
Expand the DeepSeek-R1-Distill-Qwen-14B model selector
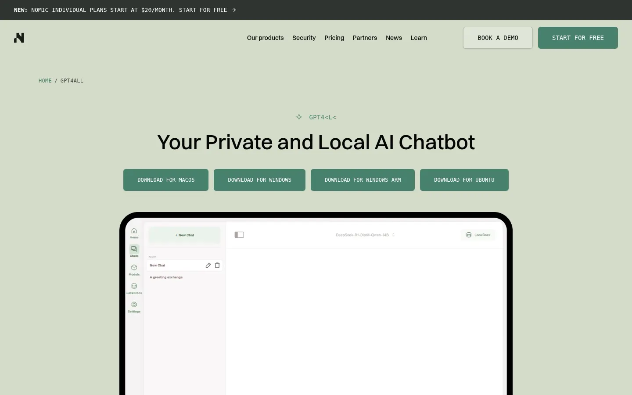(365, 235)
